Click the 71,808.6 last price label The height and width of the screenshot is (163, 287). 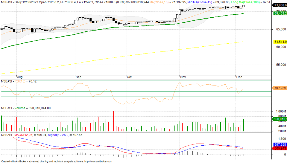click(x=280, y=5)
